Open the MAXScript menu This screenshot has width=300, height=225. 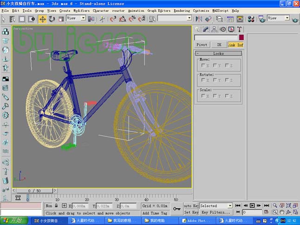pyautogui.click(x=220, y=11)
